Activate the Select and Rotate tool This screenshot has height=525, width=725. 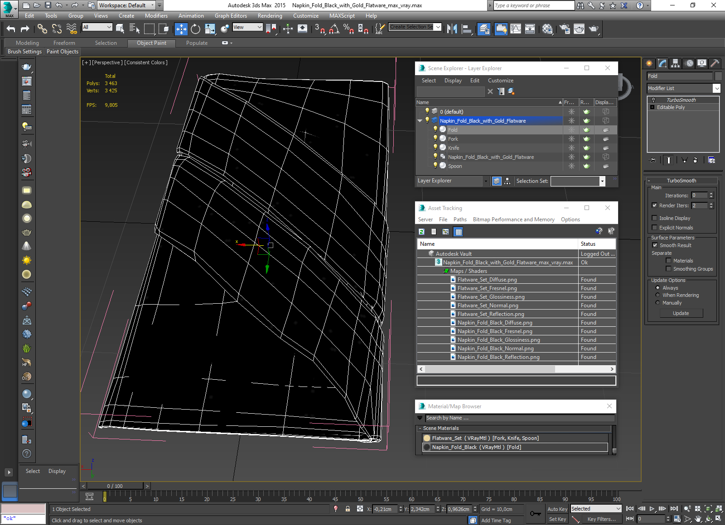point(195,29)
